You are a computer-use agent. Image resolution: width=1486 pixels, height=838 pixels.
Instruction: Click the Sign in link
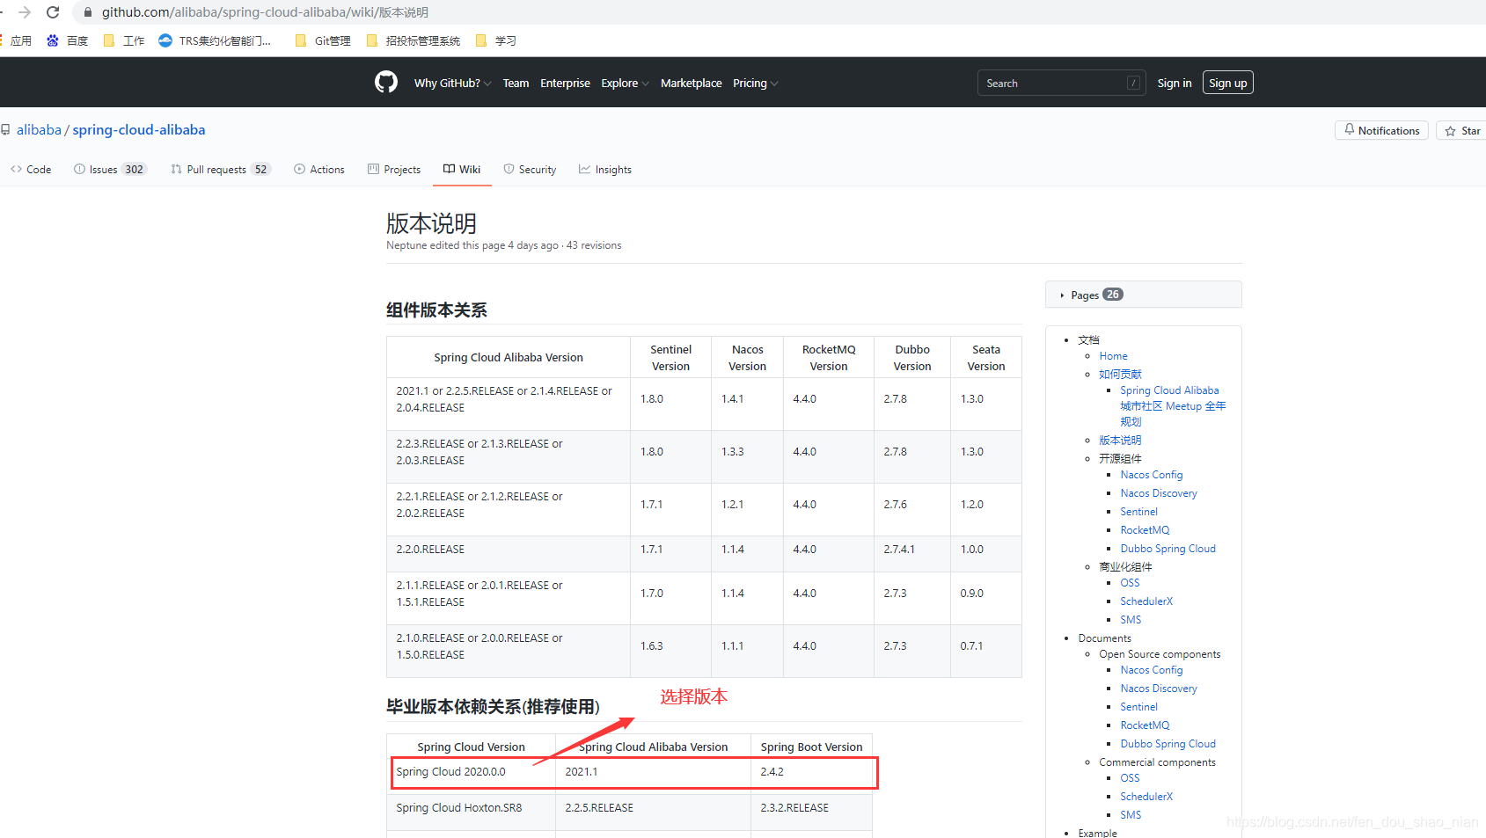(x=1175, y=83)
